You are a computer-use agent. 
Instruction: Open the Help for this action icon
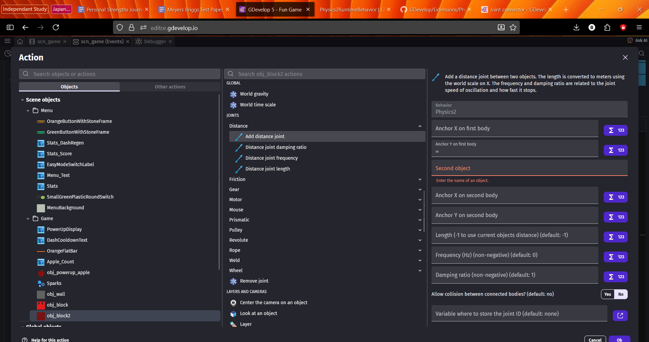25,340
